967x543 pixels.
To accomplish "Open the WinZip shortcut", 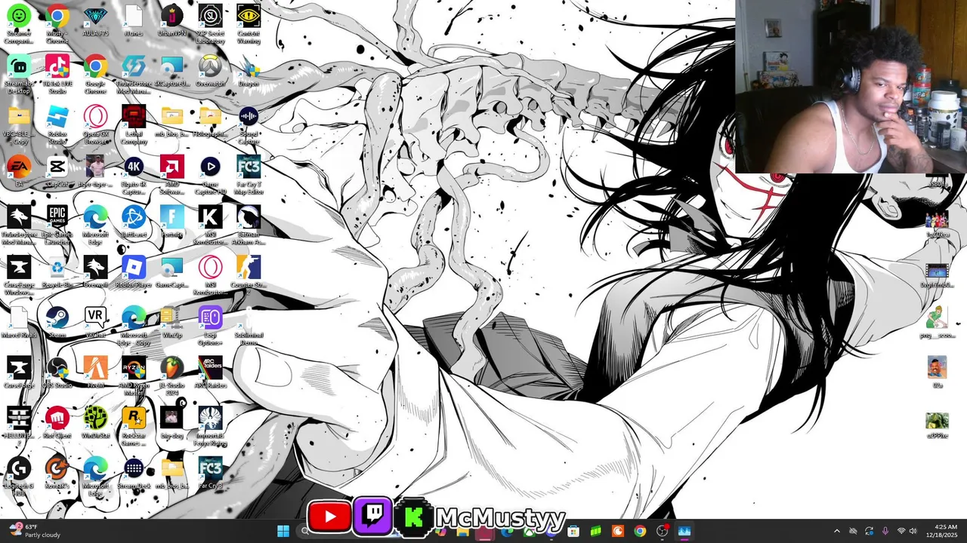I will (171, 323).
